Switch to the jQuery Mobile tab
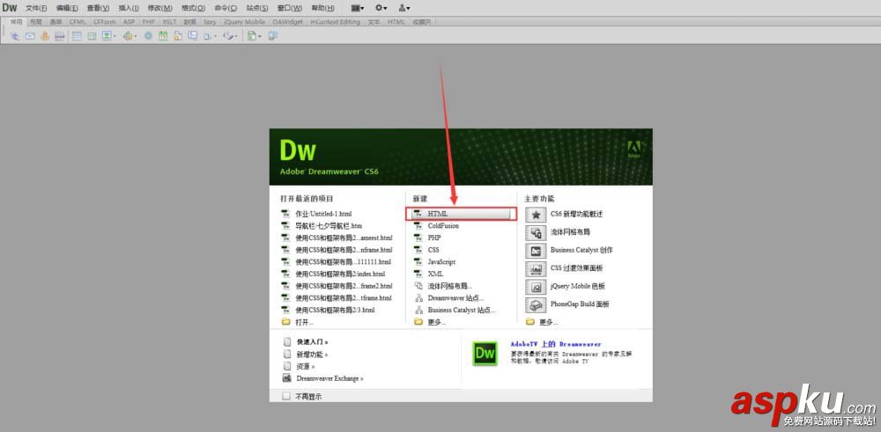881x432 pixels. click(244, 22)
